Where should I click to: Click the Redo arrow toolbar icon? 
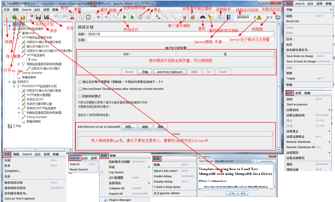click(64, 17)
